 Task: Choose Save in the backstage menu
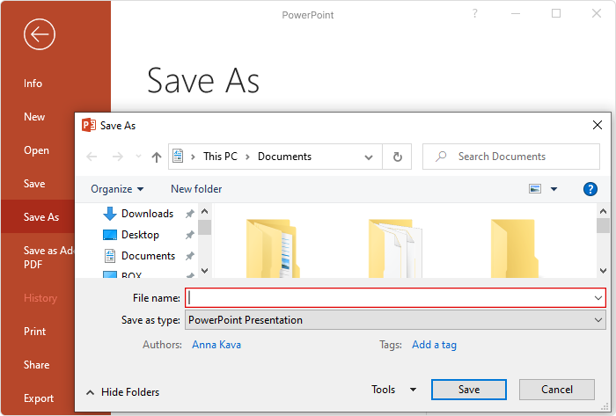tap(34, 184)
